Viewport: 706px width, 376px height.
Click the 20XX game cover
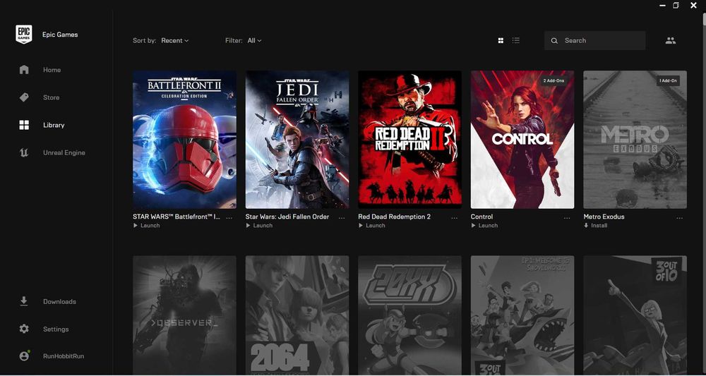click(409, 315)
